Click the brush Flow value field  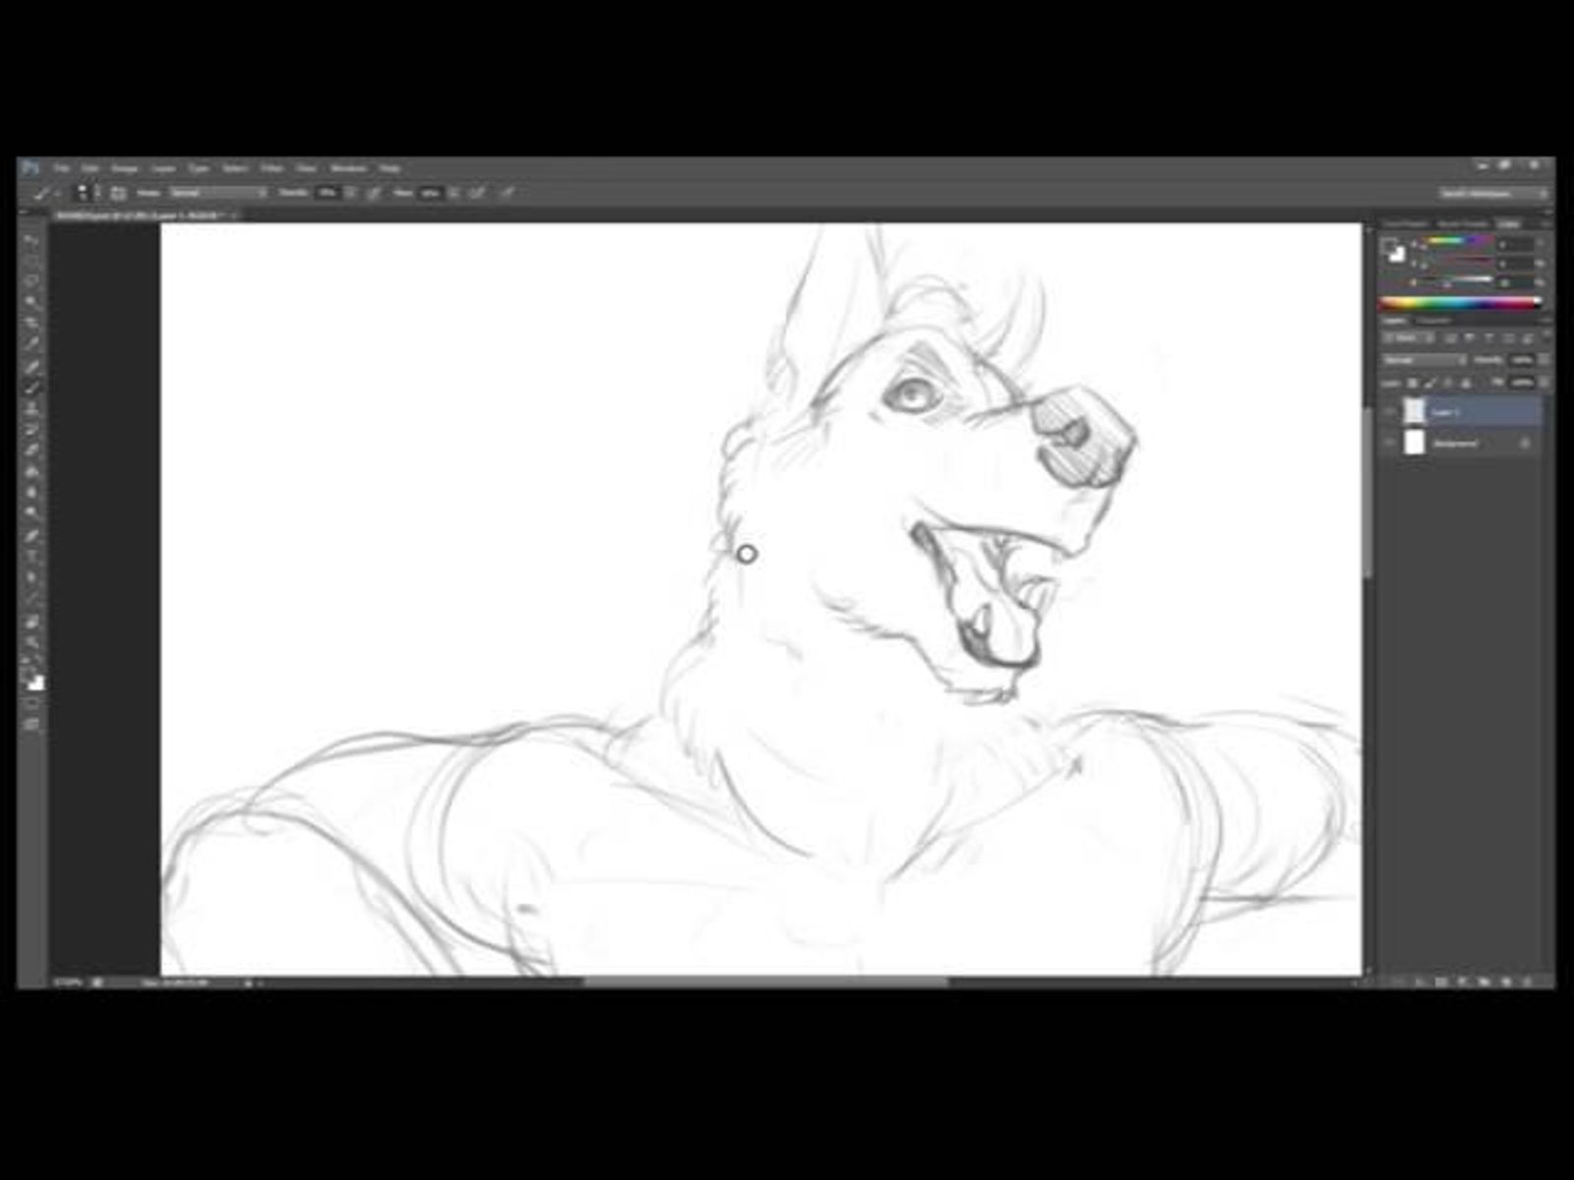(x=431, y=193)
